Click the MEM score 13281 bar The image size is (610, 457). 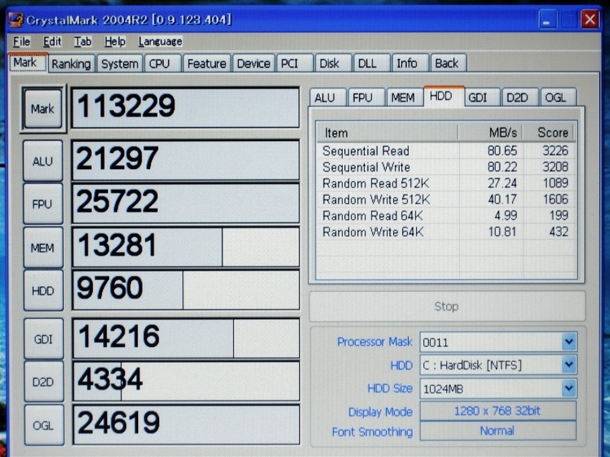[186, 247]
